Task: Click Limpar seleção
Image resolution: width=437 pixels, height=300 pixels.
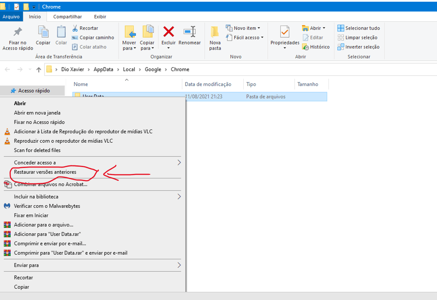Action: click(357, 38)
